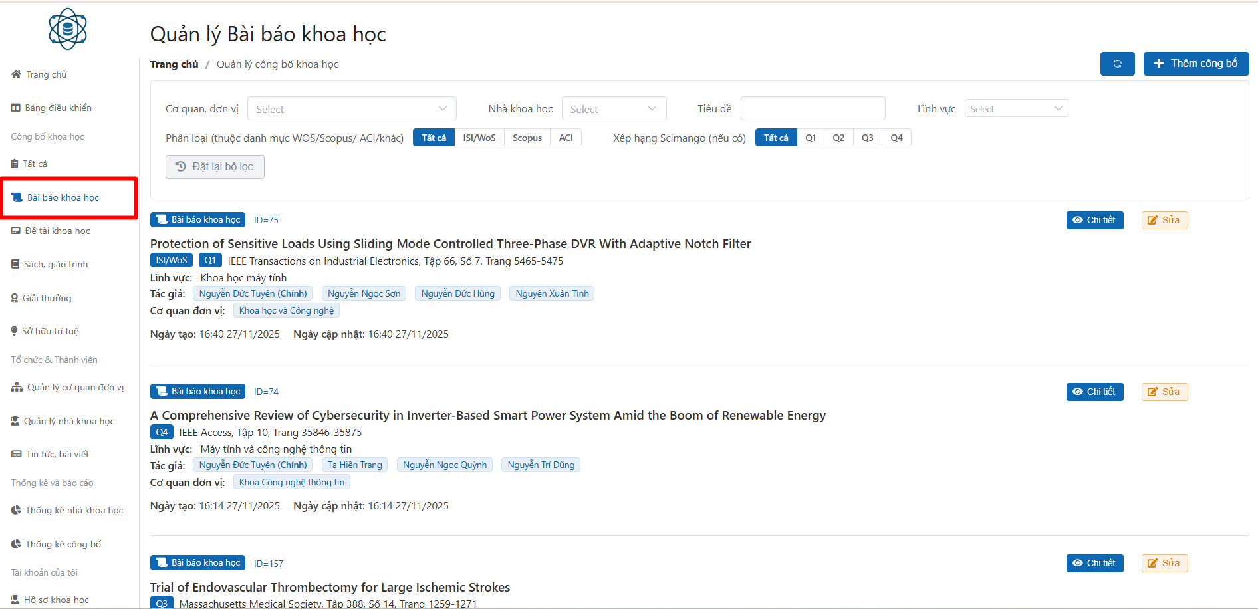Image resolution: width=1258 pixels, height=609 pixels.
Task: Click the refresh icon button
Action: coord(1117,64)
